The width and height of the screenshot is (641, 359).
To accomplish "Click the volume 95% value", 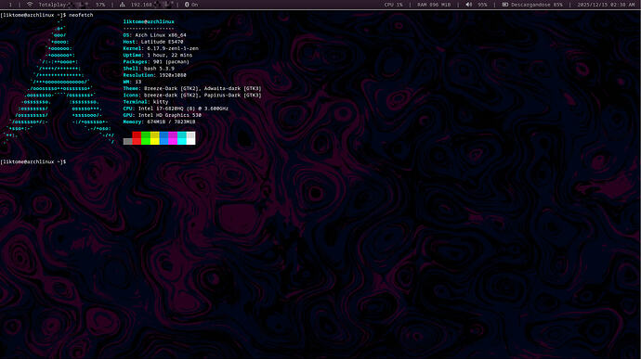I will point(483,5).
